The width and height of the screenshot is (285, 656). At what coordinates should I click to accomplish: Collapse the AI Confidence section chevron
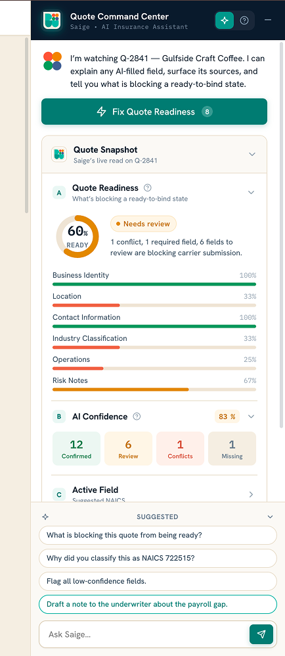coord(251,416)
